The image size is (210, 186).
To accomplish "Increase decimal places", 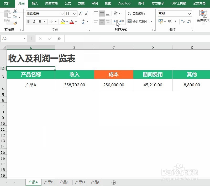I will coord(183,22).
